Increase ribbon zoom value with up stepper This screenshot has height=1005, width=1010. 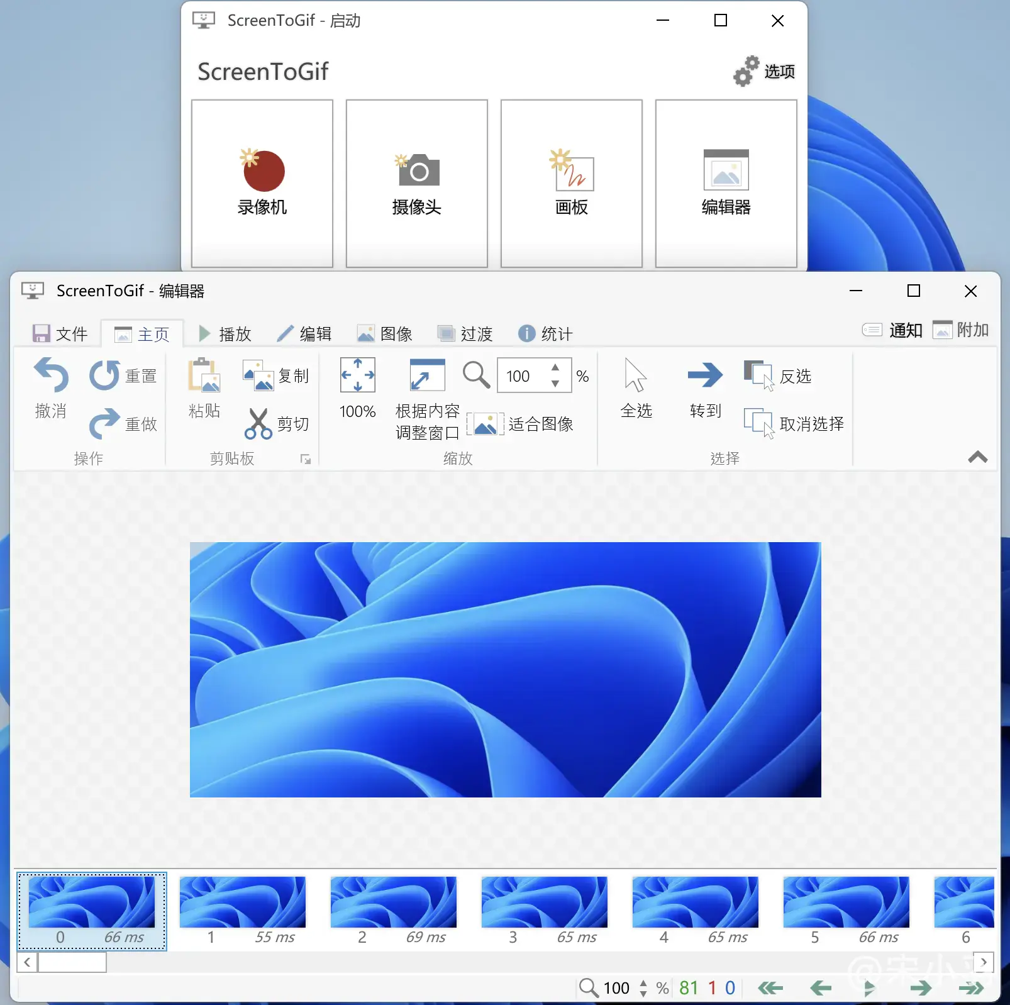(555, 368)
